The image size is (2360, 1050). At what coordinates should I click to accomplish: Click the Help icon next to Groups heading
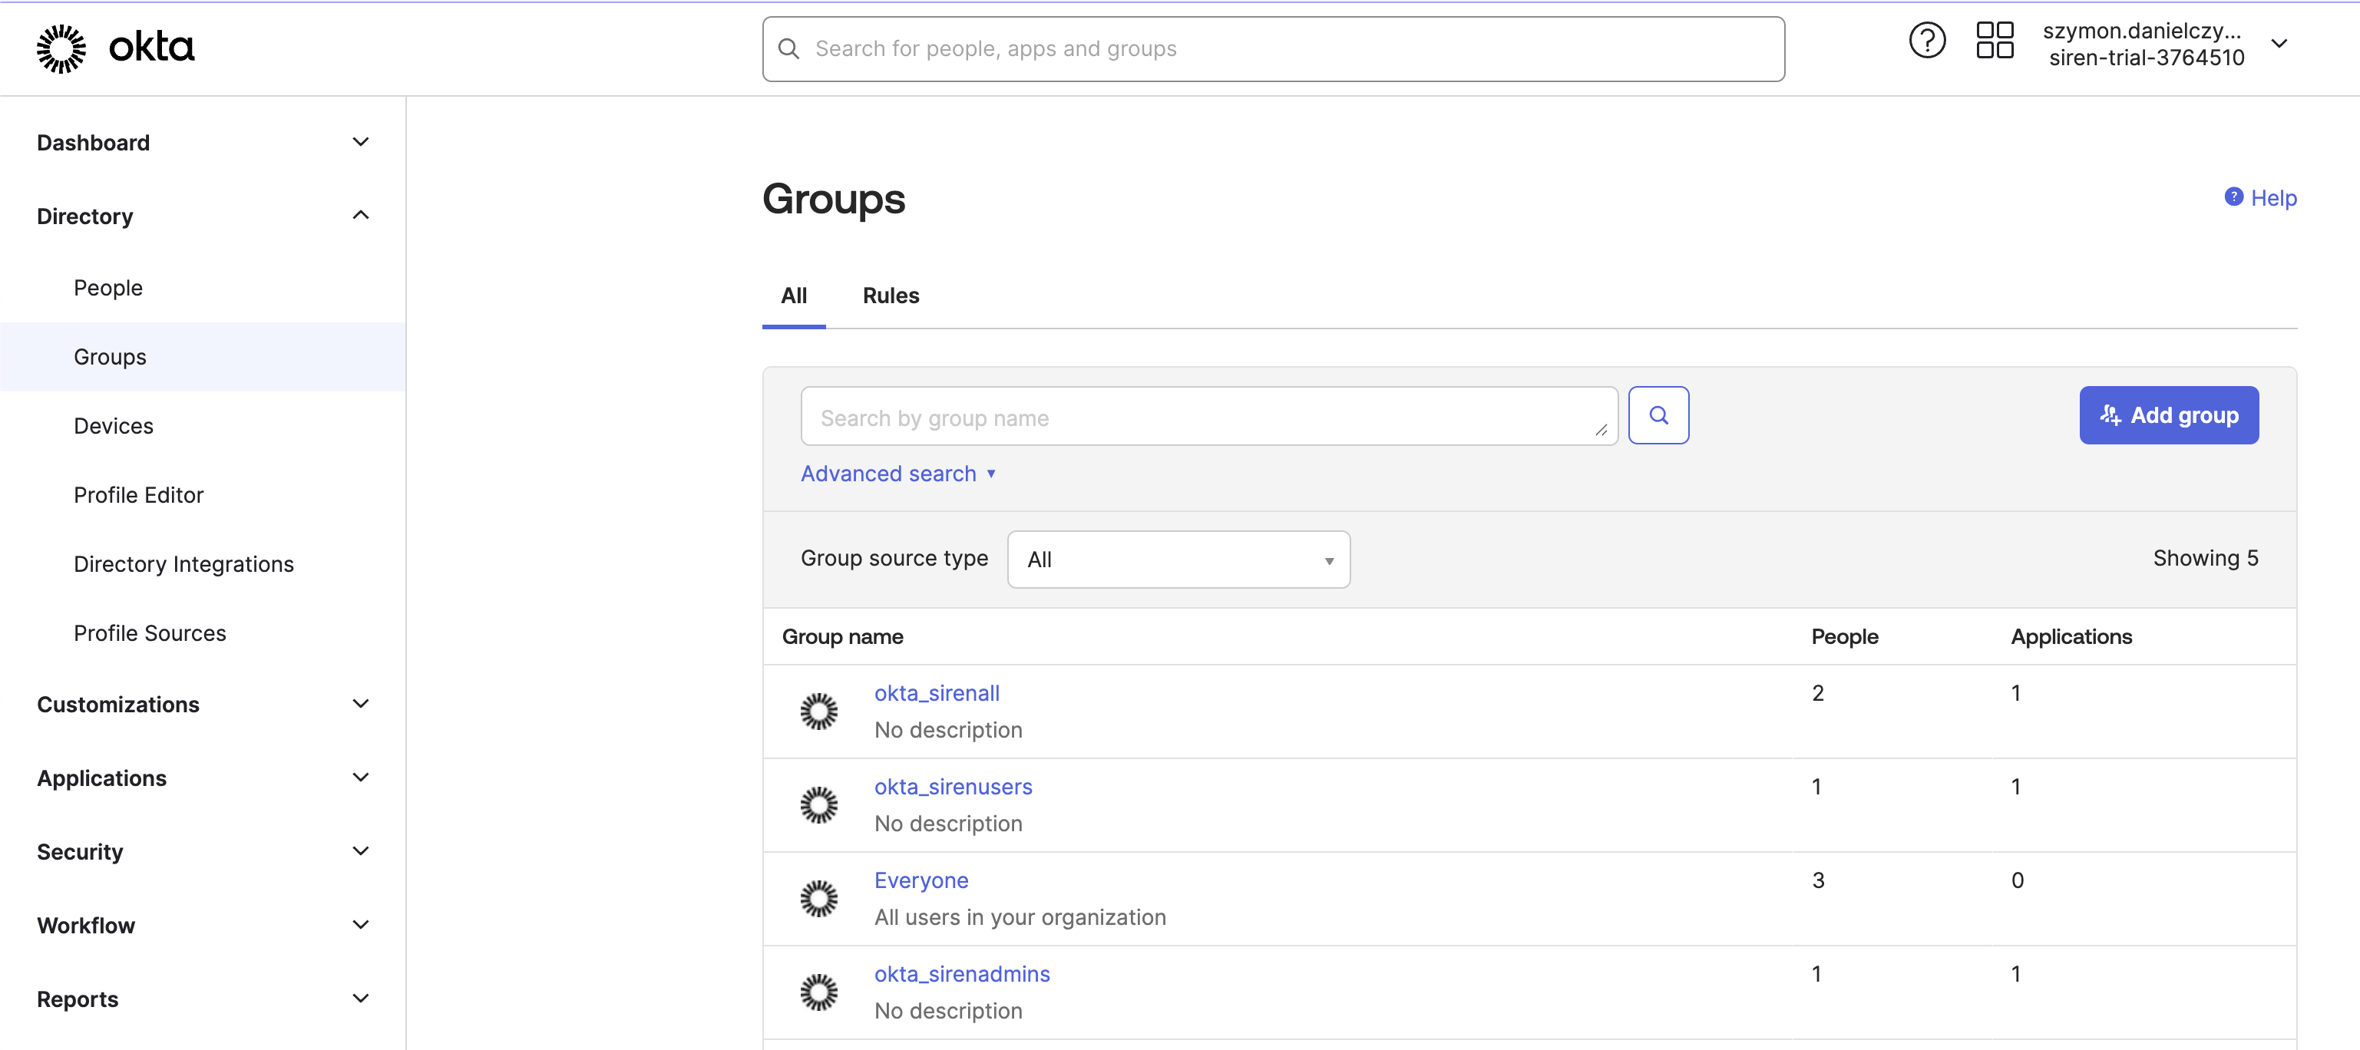point(2235,197)
